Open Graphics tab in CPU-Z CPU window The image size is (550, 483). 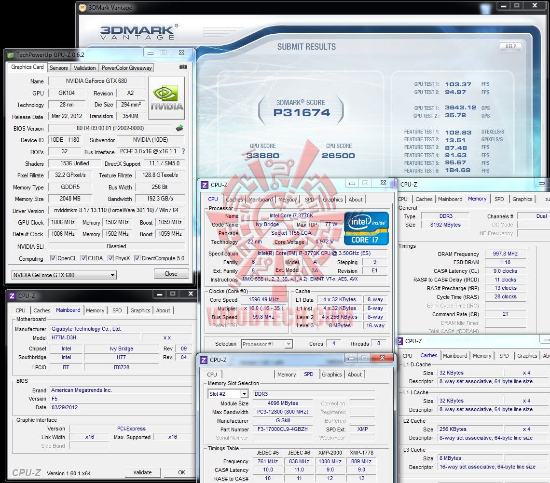click(x=332, y=200)
